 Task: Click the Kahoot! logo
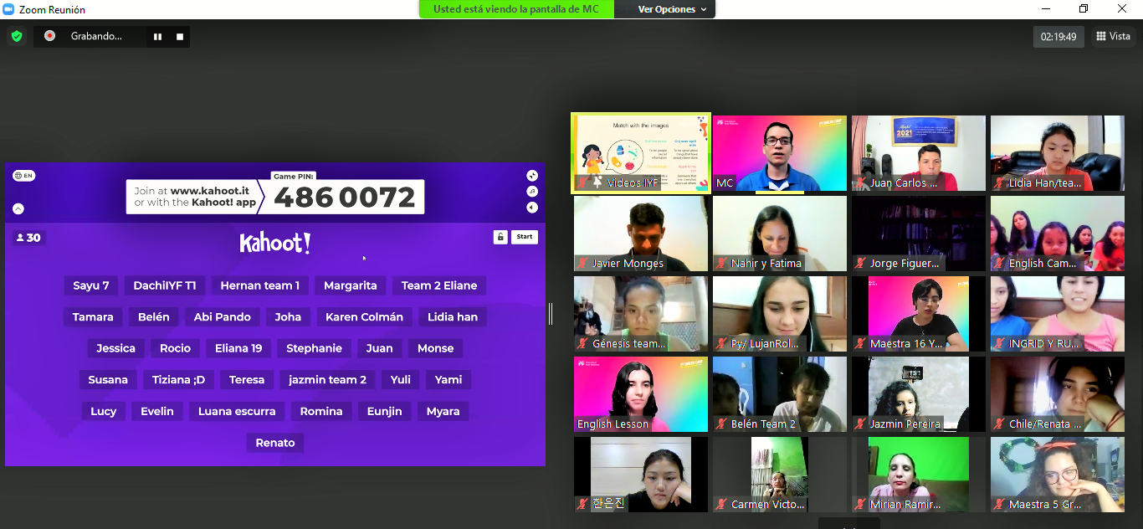point(275,244)
